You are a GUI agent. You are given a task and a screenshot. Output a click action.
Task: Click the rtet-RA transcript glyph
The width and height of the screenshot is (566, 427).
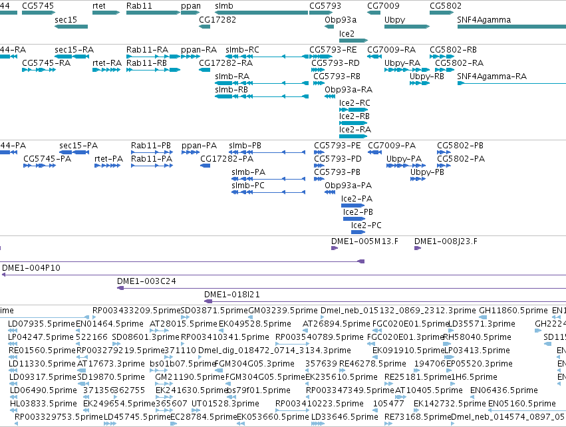pyautogui.click(x=106, y=70)
